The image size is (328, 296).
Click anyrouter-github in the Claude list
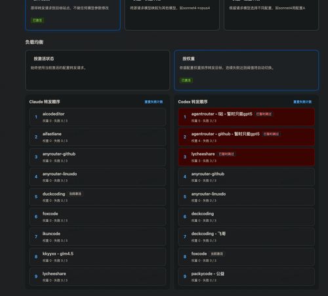pos(98,157)
